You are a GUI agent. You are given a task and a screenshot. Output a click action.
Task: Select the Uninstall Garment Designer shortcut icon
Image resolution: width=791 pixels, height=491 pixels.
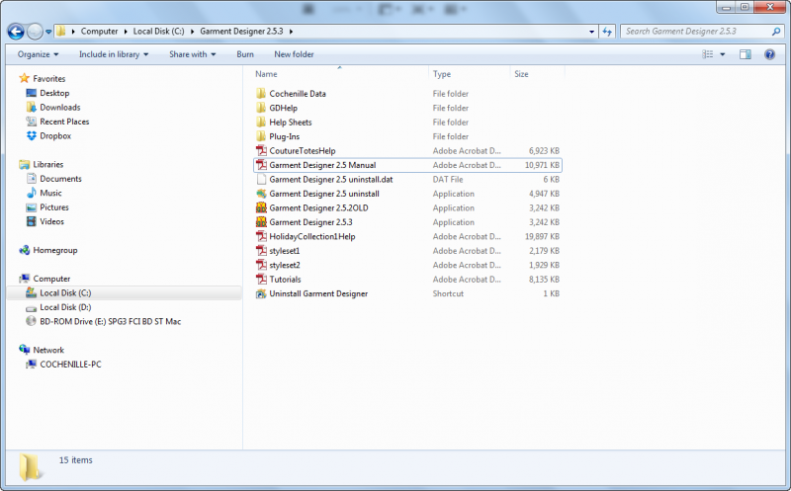pos(261,293)
